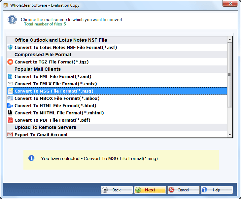Click the MHTML file format icon

pos(10,113)
